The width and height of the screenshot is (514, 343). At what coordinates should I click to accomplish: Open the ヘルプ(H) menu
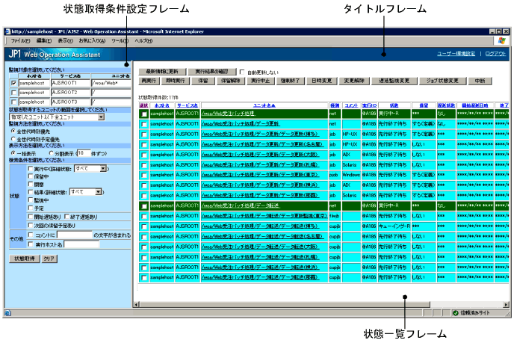[x=143, y=40]
